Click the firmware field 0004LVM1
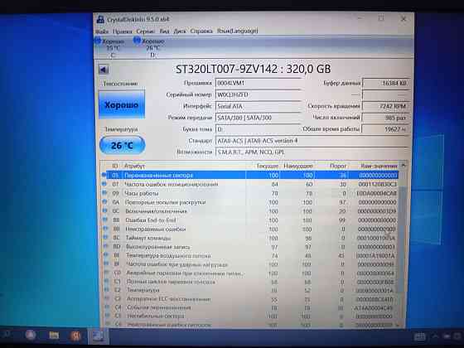 [x=258, y=83]
